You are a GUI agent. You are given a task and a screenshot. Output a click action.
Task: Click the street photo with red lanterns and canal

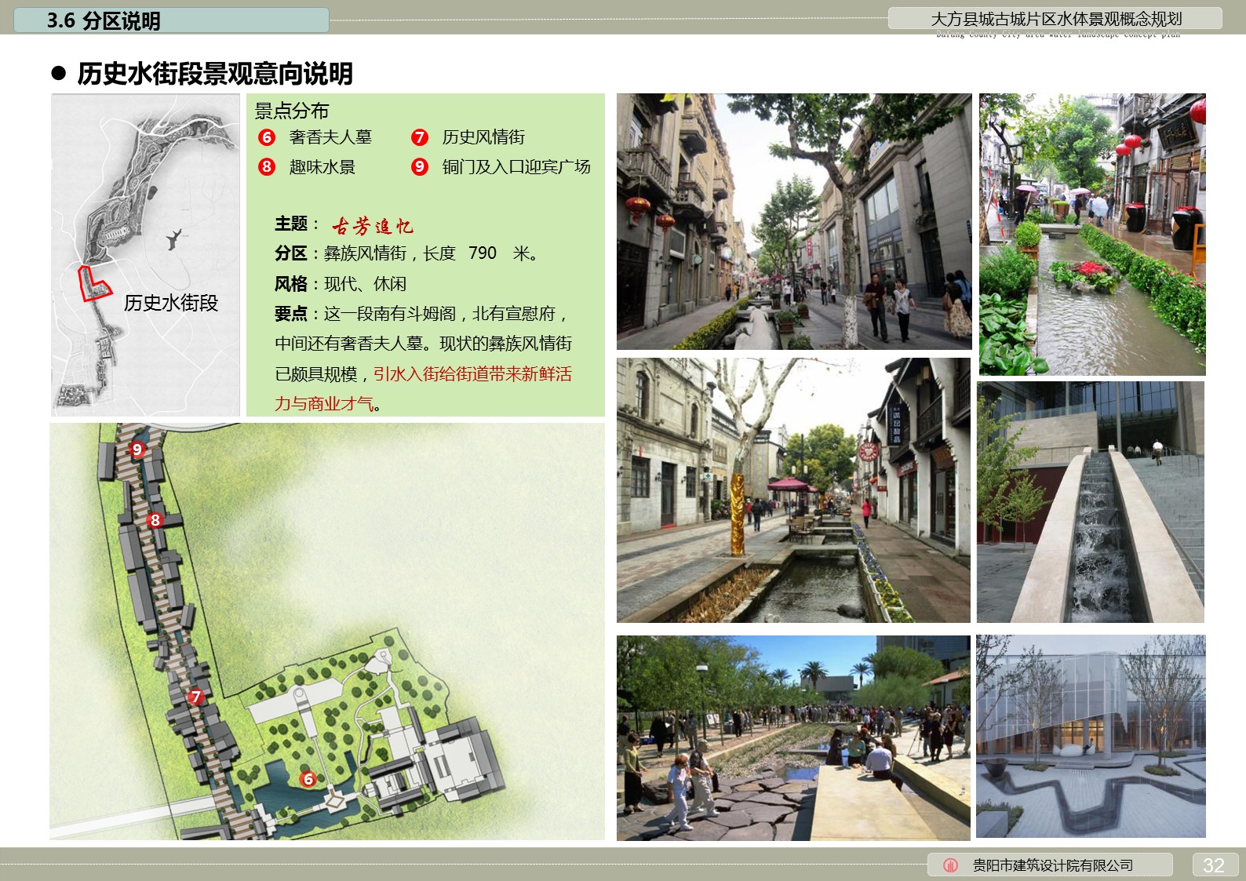[794, 222]
